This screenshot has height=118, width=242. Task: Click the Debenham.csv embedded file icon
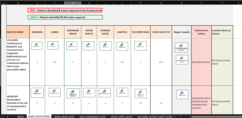tap(72, 46)
